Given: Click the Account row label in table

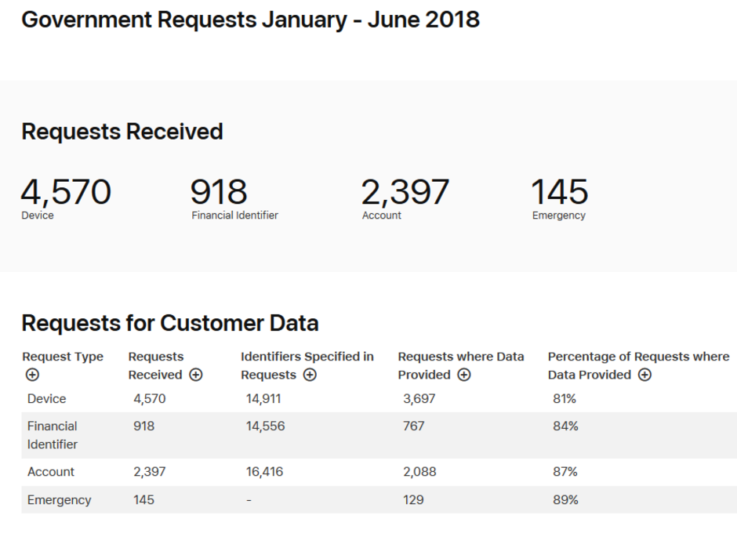Looking at the screenshot, I should (x=51, y=472).
